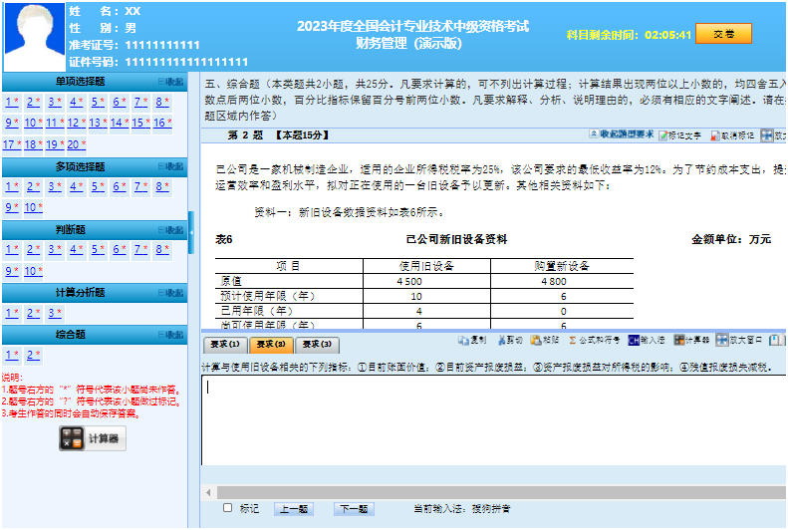This screenshot has width=788, height=530.
Task: Click the remaining time 02:05:41
Action: pos(667,35)
